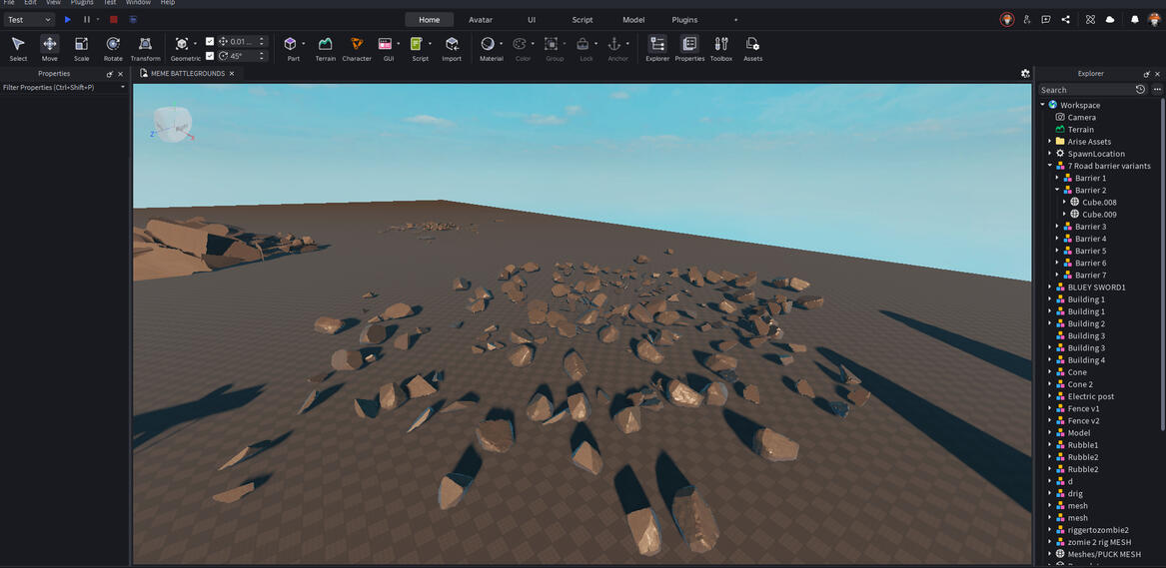
Task: Open Explorer search history icon
Action: (1141, 89)
